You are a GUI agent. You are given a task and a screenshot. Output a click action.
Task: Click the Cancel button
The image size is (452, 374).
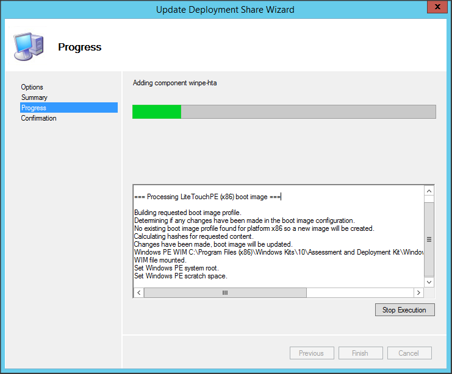[x=409, y=353]
